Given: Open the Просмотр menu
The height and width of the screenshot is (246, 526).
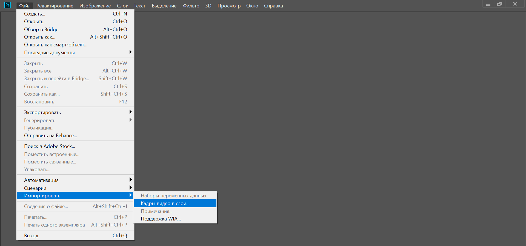Looking at the screenshot, I should tap(229, 6).
